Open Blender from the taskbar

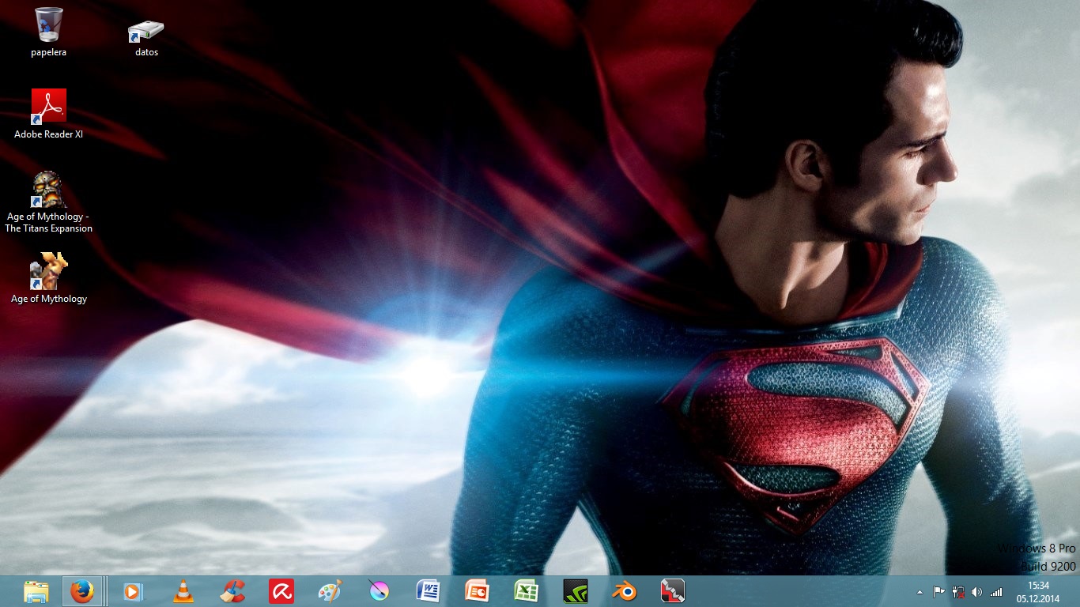coord(624,591)
